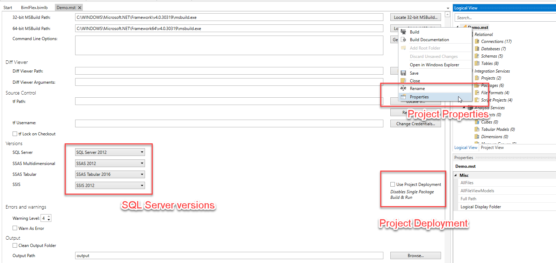Select the Integration Services tree node
This screenshot has height=263, width=556.
pos(492,71)
